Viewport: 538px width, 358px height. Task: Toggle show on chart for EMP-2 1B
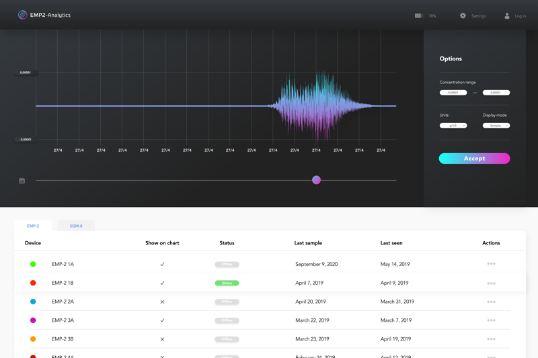pyautogui.click(x=162, y=283)
